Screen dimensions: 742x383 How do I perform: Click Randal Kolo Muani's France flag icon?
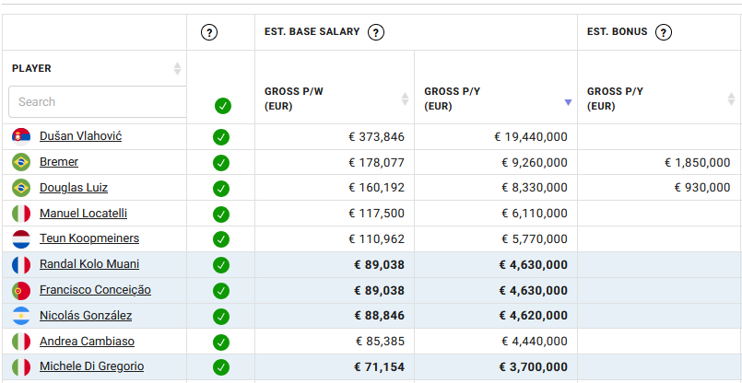point(21,265)
